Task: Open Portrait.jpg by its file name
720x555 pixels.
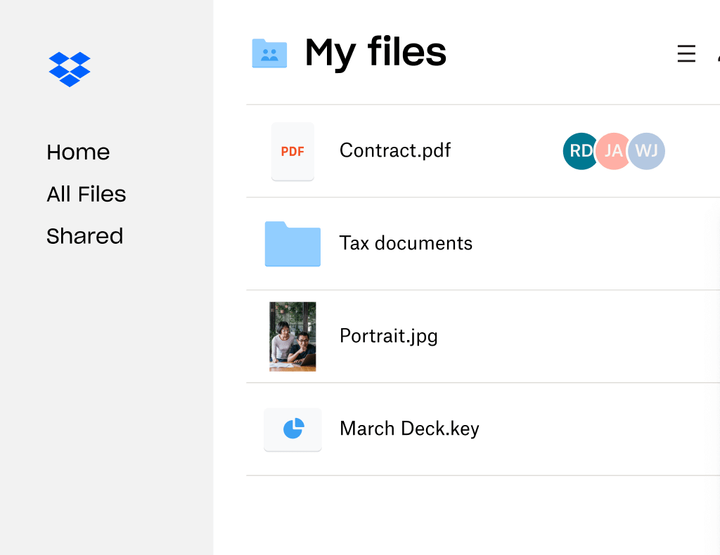Action: 389,336
